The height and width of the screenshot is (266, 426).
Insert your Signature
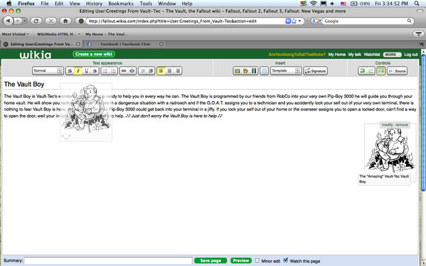(x=316, y=71)
